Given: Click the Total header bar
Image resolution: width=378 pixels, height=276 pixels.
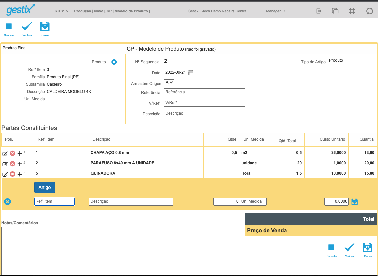Looking at the screenshot, I should (x=311, y=219).
